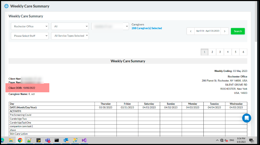
Task: Go to the next date range
Action: click(x=225, y=31)
